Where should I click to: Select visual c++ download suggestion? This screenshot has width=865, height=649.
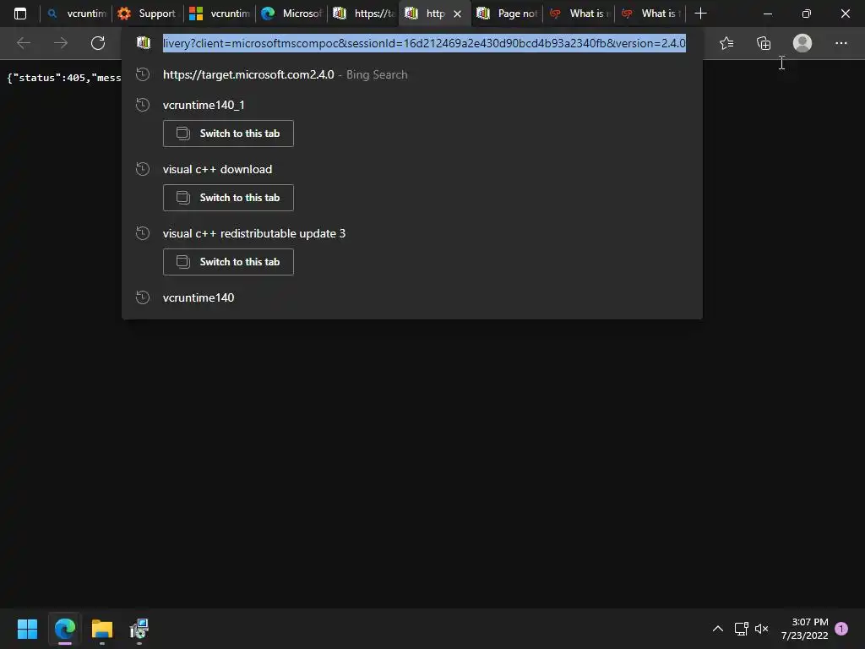tap(412, 169)
